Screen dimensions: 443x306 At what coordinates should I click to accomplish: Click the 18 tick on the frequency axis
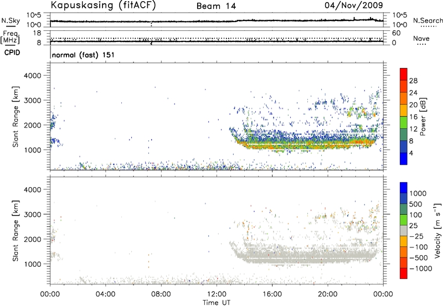click(x=37, y=33)
